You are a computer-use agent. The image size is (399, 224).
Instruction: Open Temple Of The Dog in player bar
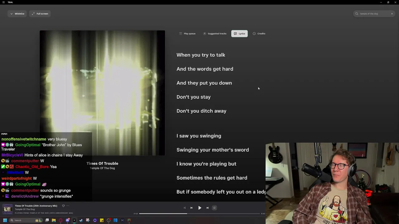[x=25, y=209]
